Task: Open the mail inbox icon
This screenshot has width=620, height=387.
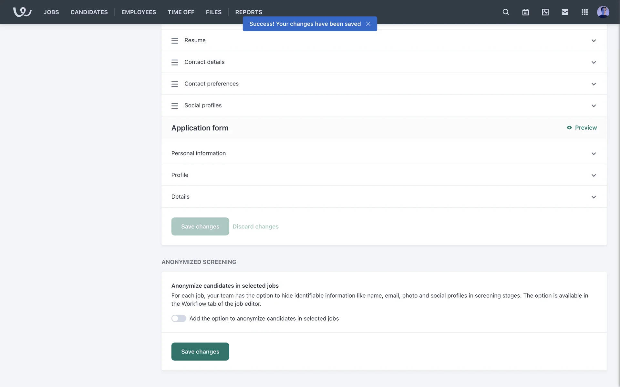Action: 565,12
